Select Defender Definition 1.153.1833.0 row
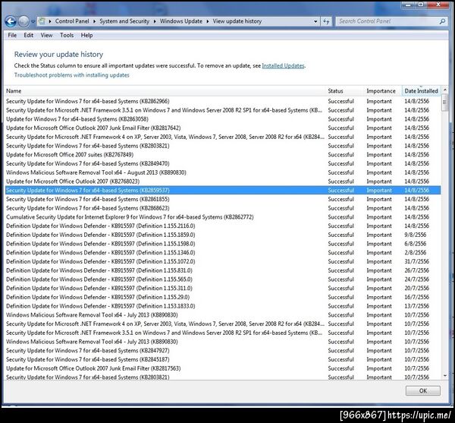 click(x=223, y=306)
